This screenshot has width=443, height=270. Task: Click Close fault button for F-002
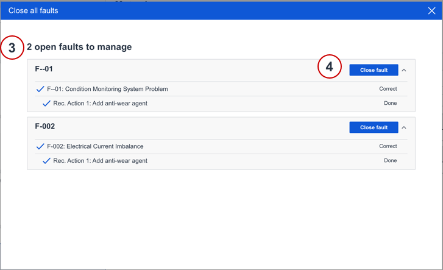374,127
